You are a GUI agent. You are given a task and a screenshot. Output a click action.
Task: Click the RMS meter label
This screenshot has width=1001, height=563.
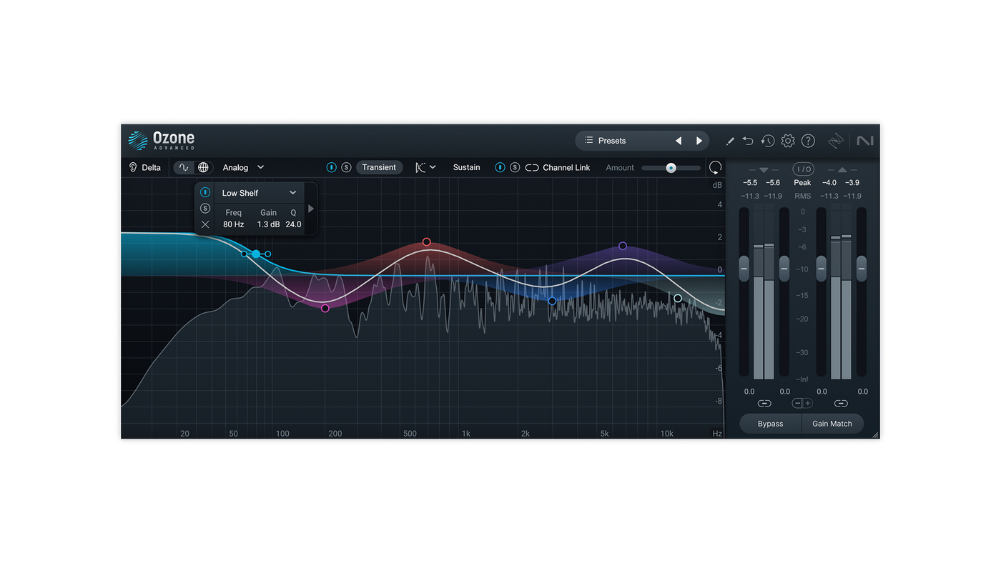(x=802, y=196)
